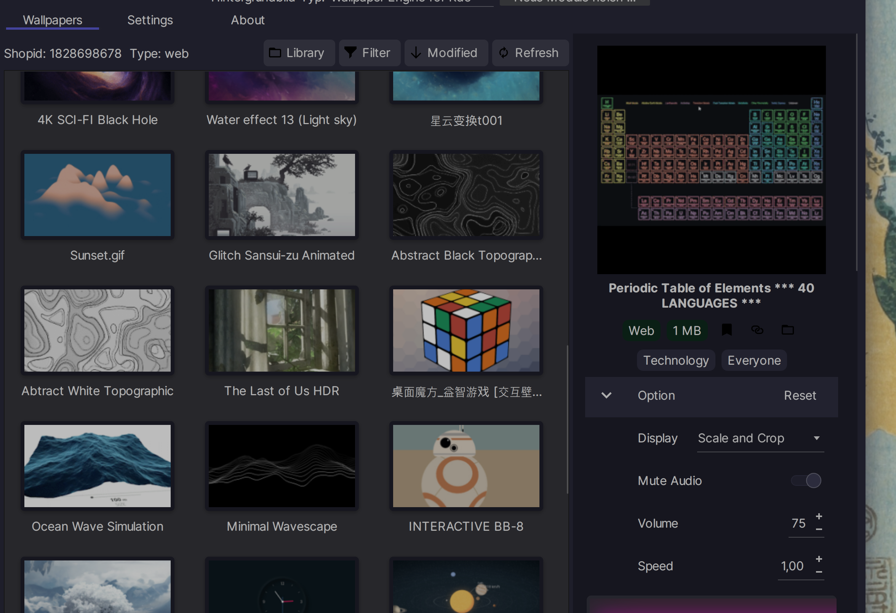This screenshot has width=896, height=613.
Task: Click the link icon next to bookmark
Action: 757,330
